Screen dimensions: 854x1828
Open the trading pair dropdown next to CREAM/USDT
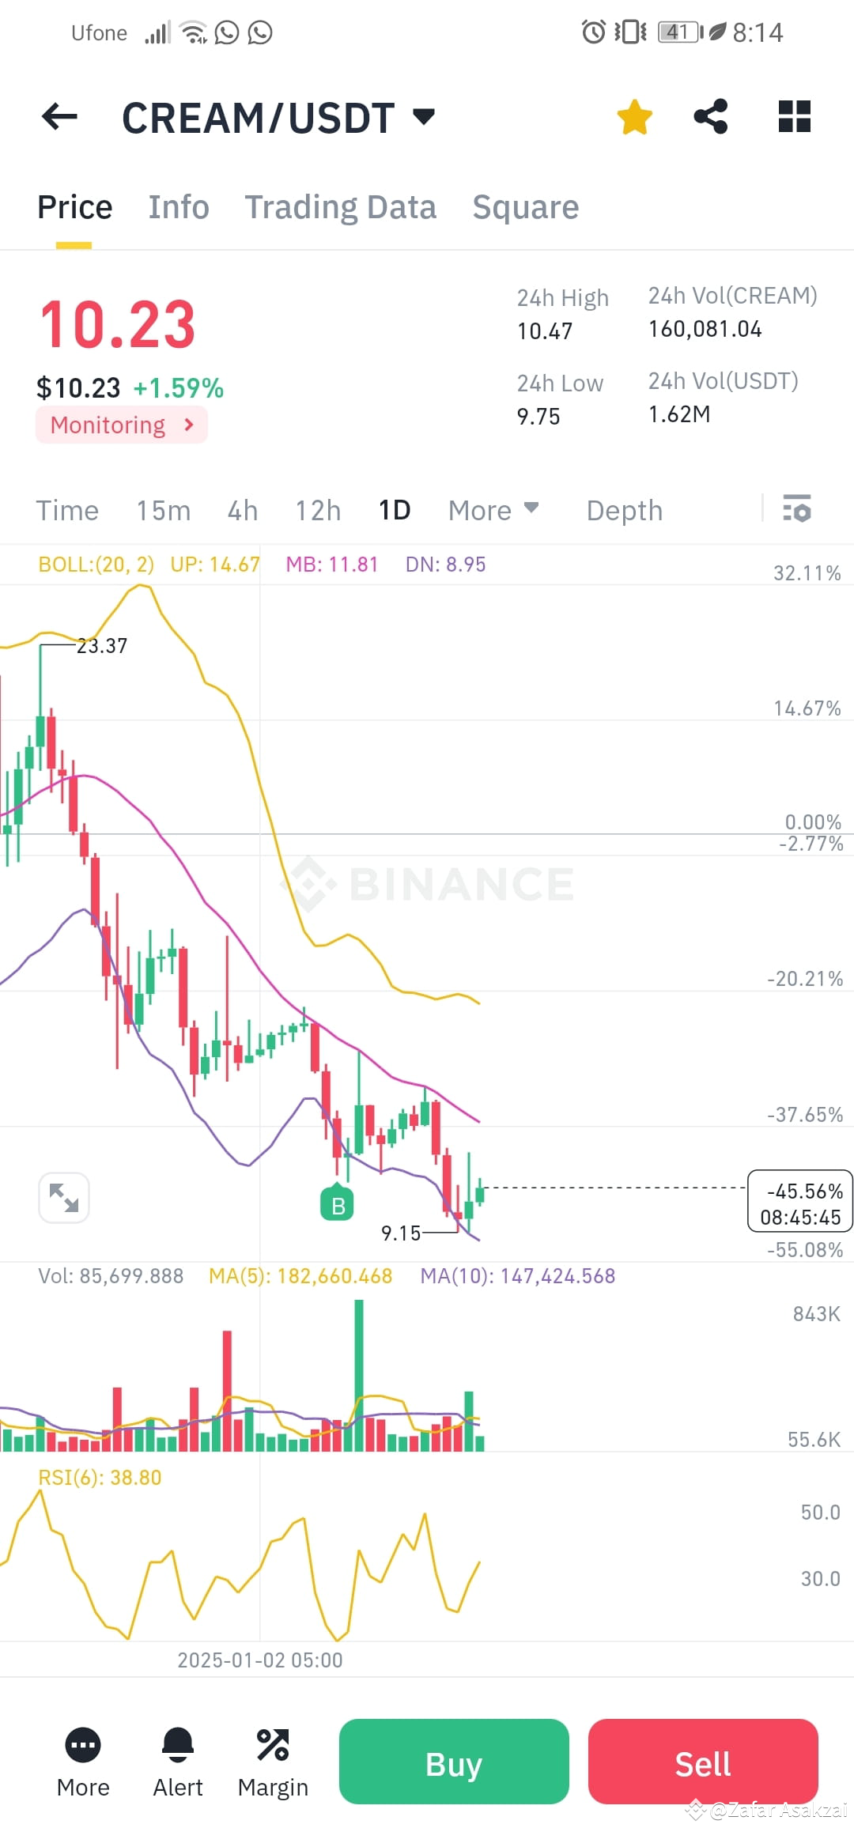[x=423, y=116]
